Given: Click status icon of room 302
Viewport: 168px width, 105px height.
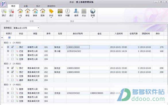Looking at the screenshot, I should [x=17, y=93].
